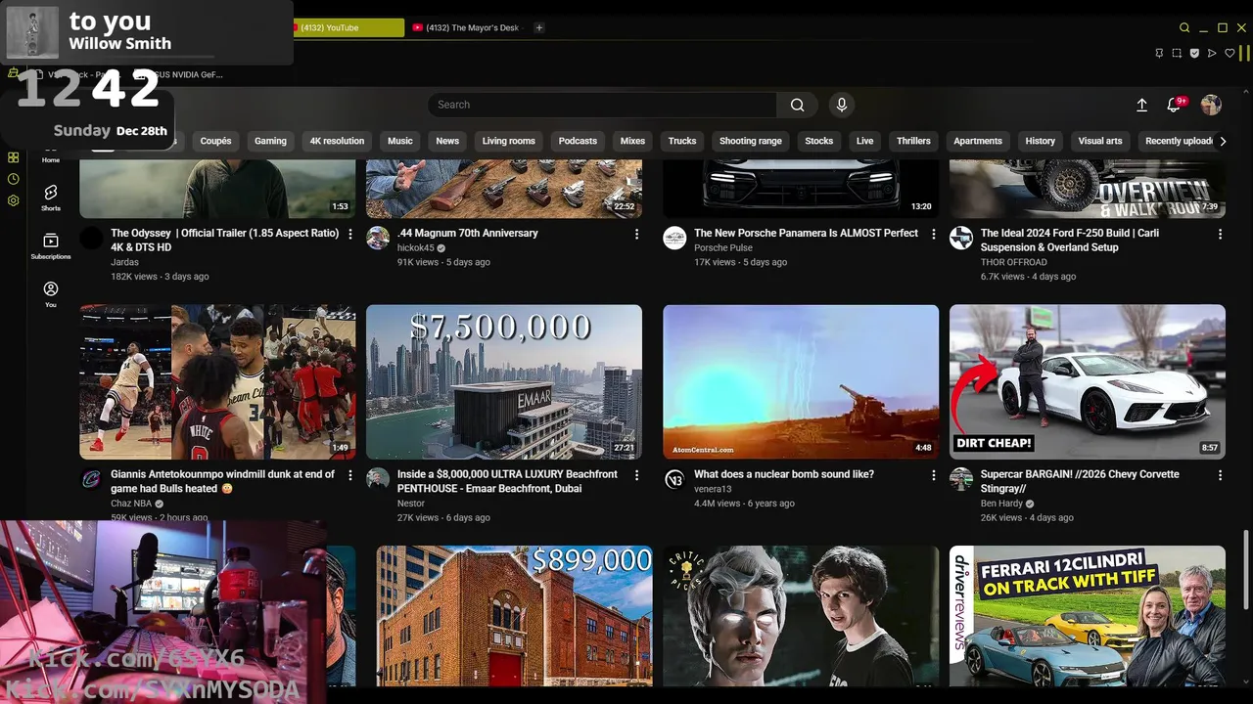Open the ad blocker shield icon

[1194, 53]
